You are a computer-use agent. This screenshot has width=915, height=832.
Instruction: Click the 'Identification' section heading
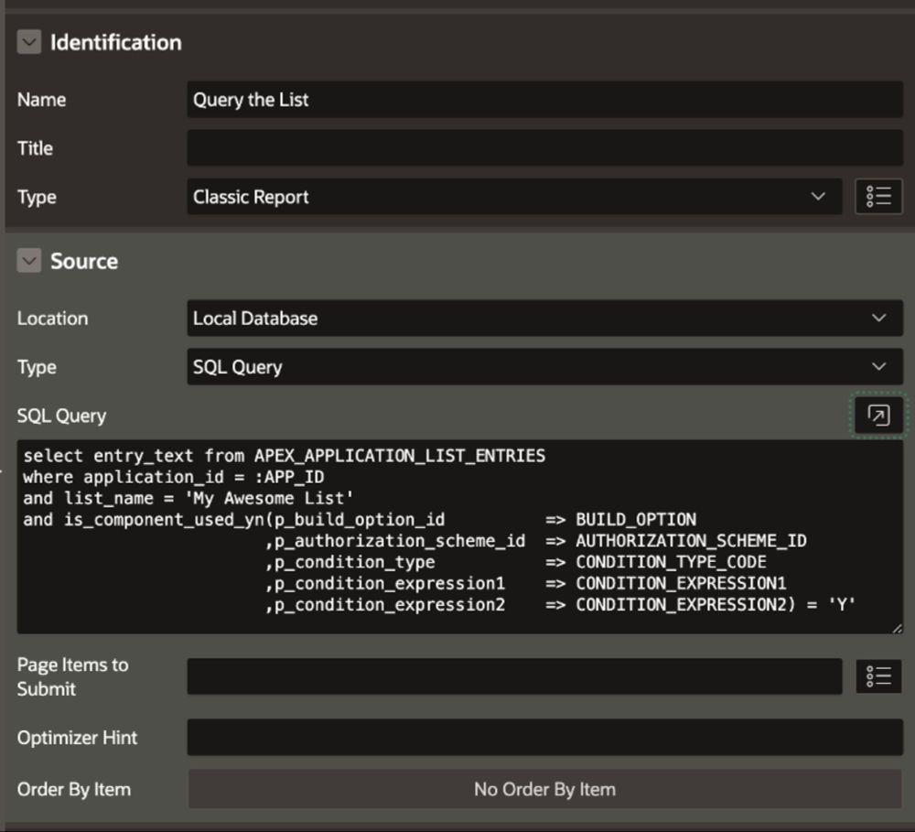tap(115, 43)
